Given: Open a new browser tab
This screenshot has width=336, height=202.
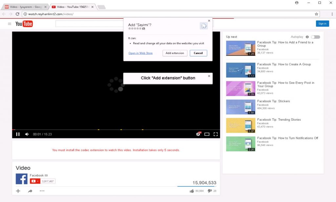Looking at the screenshot, I should pos(101,7).
